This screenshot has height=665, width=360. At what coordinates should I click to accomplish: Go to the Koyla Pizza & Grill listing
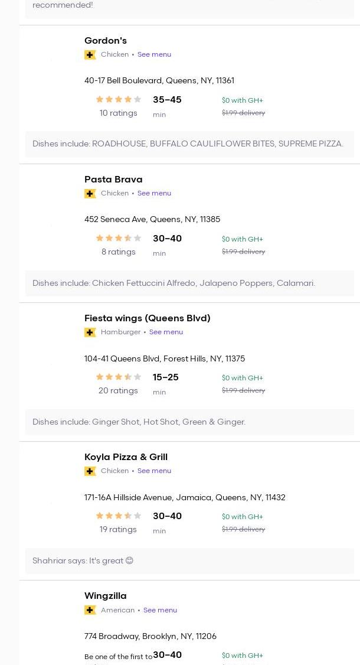[126, 457]
